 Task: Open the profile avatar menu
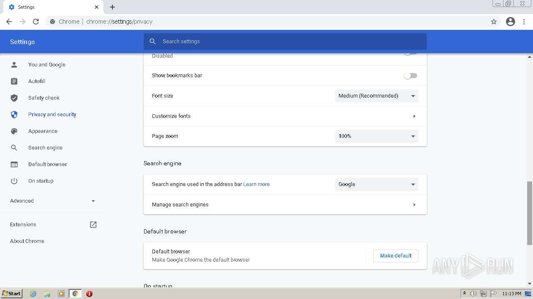point(511,22)
